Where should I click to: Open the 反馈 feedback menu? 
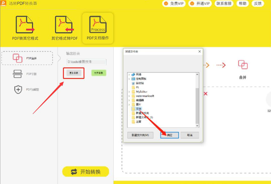click(258, 4)
